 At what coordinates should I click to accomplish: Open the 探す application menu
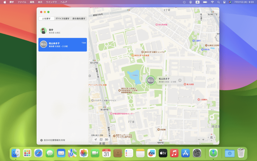(x=12, y=2)
